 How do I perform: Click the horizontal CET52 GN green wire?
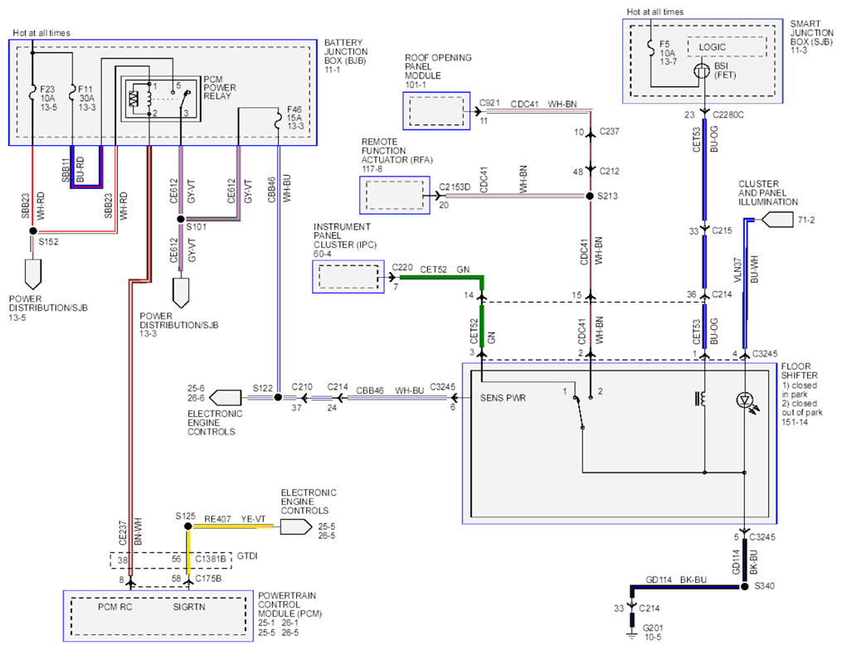pos(441,278)
